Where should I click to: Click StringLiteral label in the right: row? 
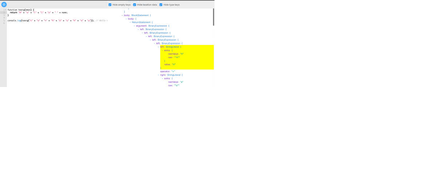coord(173,75)
